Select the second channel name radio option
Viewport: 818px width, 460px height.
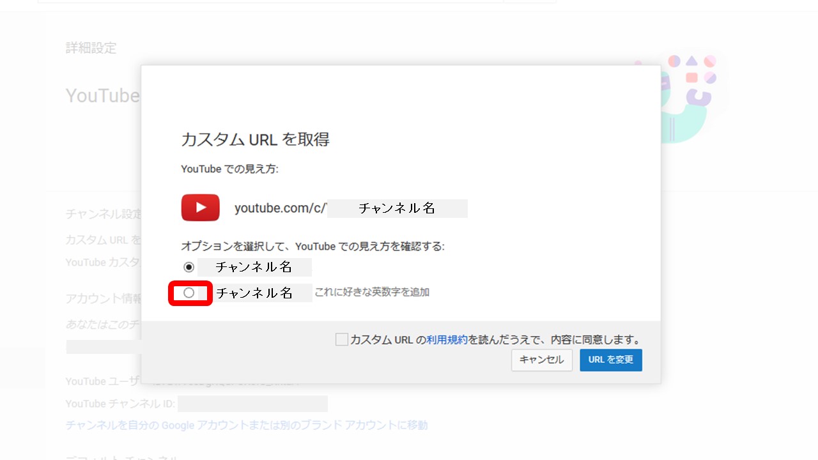[x=189, y=293]
